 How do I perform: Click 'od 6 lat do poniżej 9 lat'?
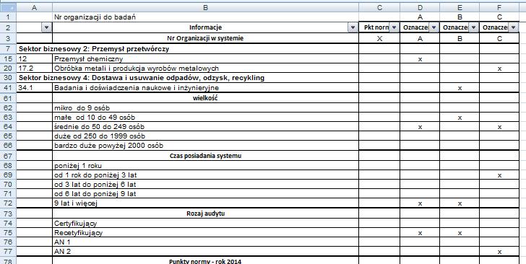pyautogui.click(x=206, y=194)
